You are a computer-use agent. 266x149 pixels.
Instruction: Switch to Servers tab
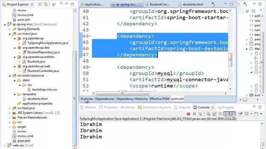coord(128,107)
